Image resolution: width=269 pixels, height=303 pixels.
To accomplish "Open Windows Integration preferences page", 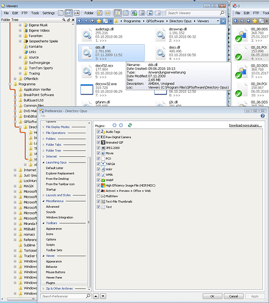I will (x=59, y=218).
